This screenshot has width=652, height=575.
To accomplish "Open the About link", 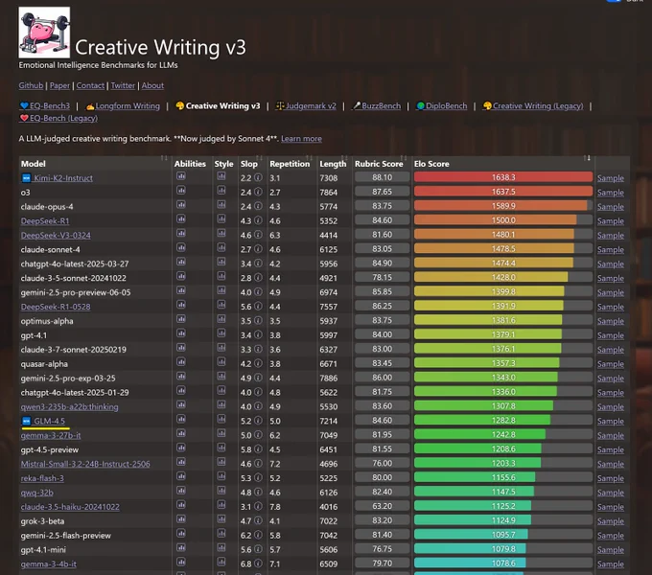I will [152, 85].
